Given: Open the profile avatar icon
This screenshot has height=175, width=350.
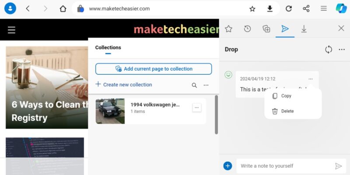Looking at the screenshot, I should point(10,9).
